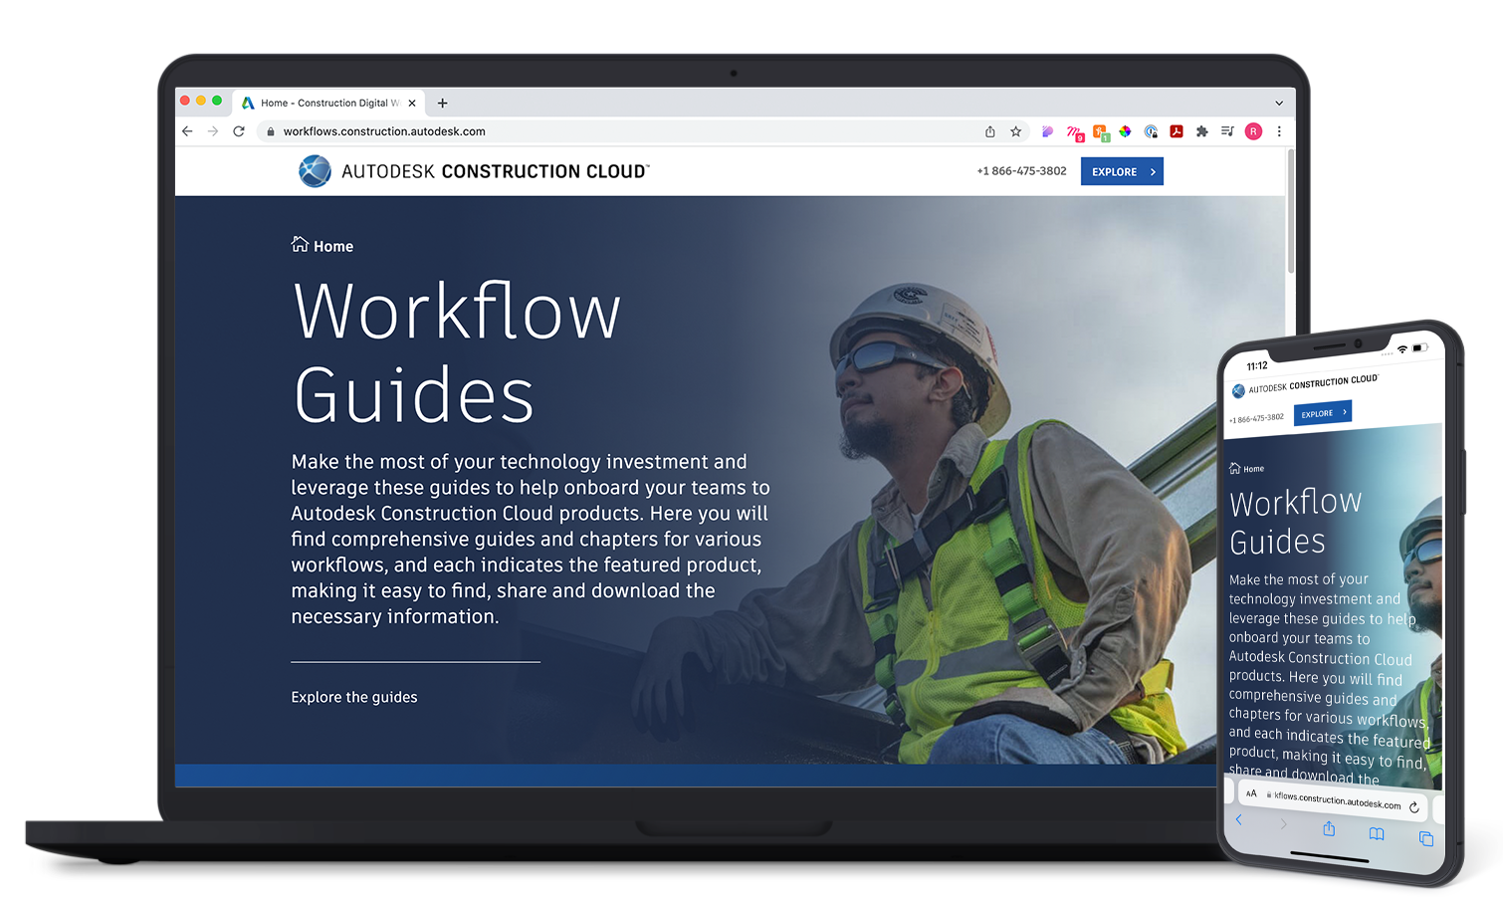Click the Home breadcrumb link on desktop page
The image size is (1503, 900).
tap(322, 246)
